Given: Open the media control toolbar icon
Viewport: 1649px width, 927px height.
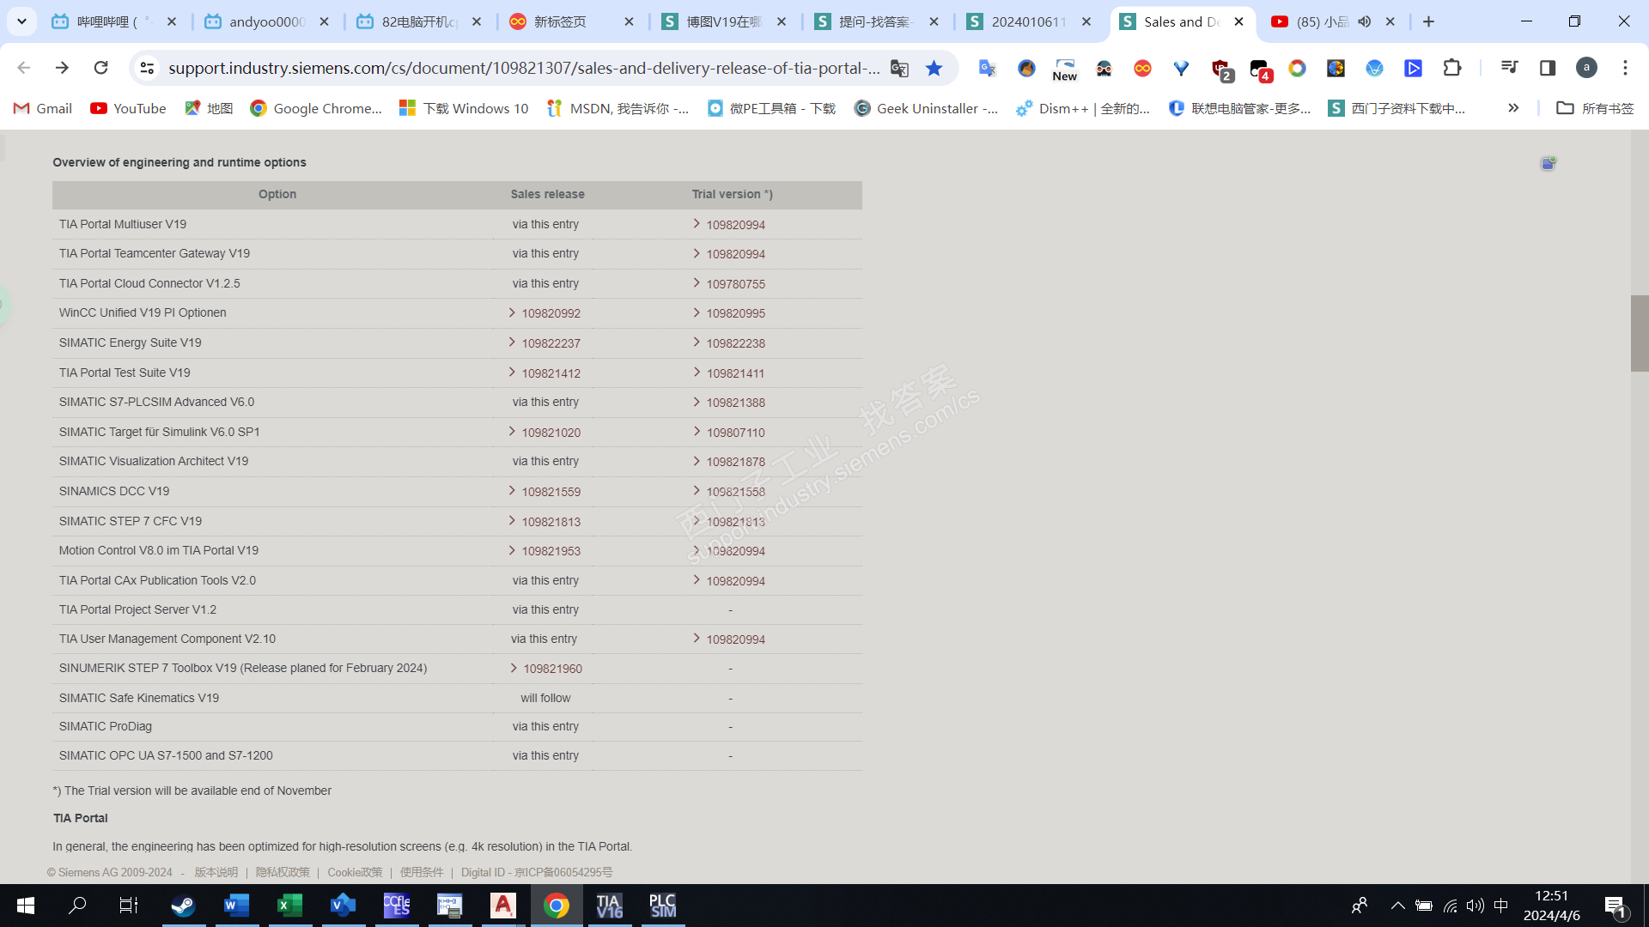Looking at the screenshot, I should [x=1509, y=68].
